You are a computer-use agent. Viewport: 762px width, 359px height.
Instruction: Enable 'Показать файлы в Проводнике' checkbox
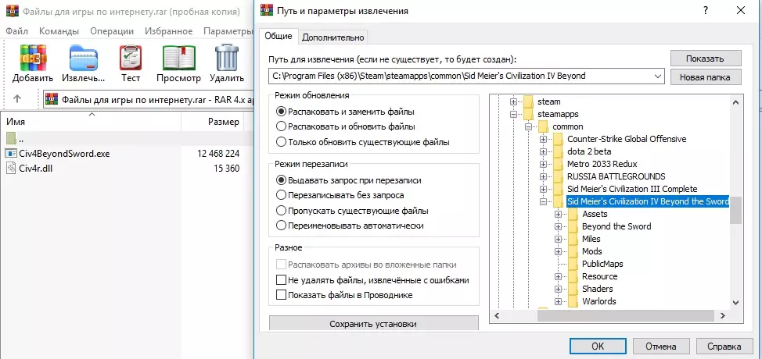click(x=282, y=295)
